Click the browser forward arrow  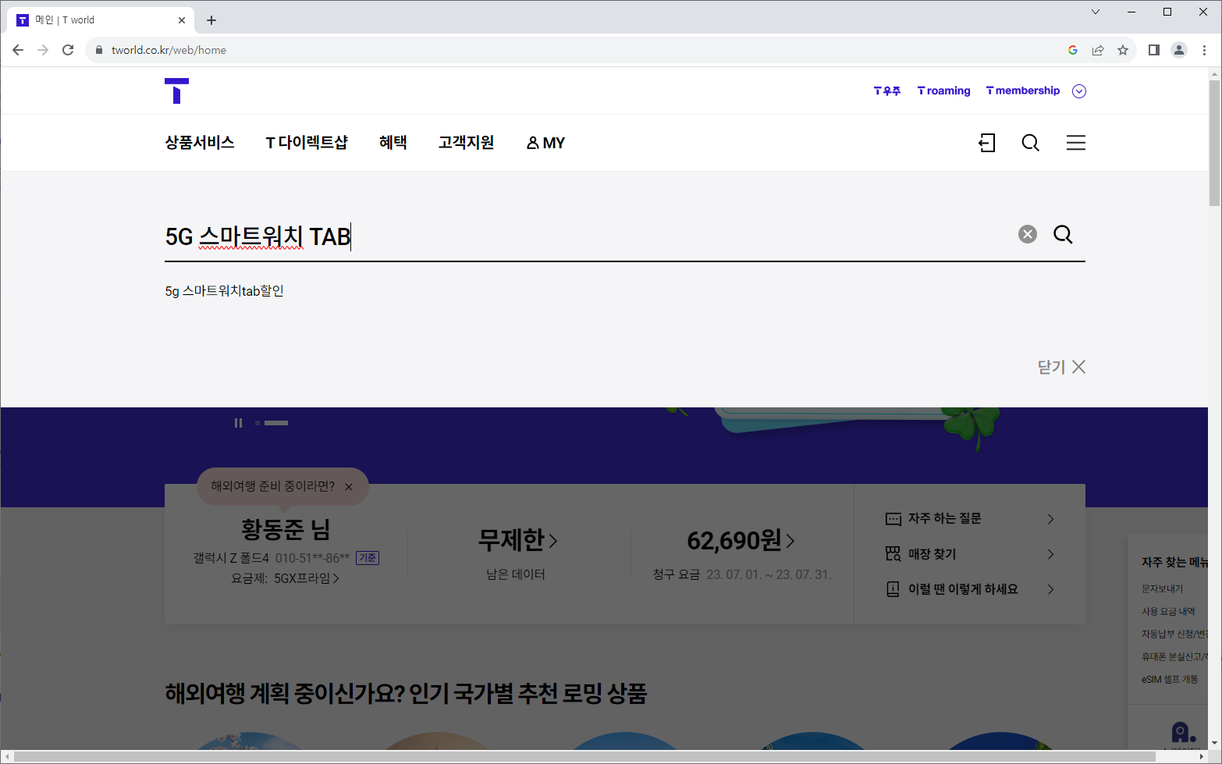point(43,50)
